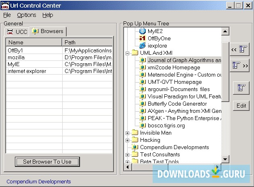
Task: Click the Invisible Man folder icon
Action: pos(135,132)
